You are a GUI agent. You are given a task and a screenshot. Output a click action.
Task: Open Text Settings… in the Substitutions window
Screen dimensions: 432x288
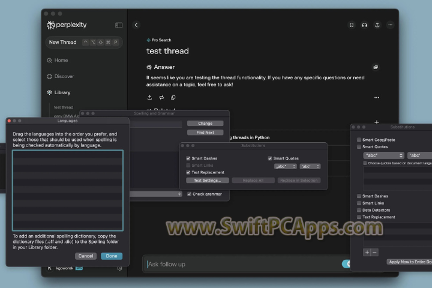[208, 181]
